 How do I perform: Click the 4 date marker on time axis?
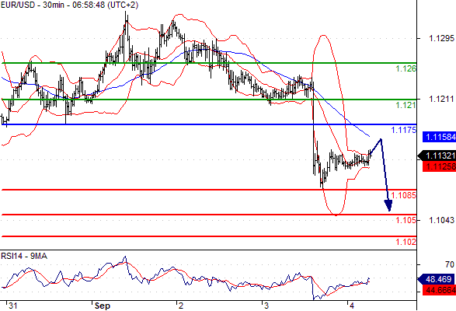[352, 306]
